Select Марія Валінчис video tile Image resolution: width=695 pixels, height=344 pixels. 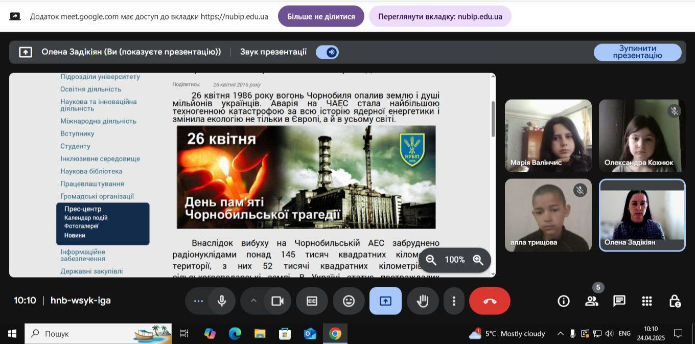(548, 136)
